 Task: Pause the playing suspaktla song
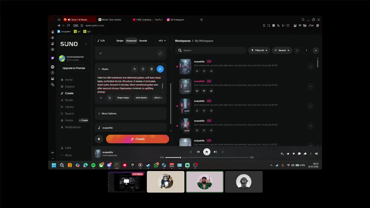pos(207,152)
